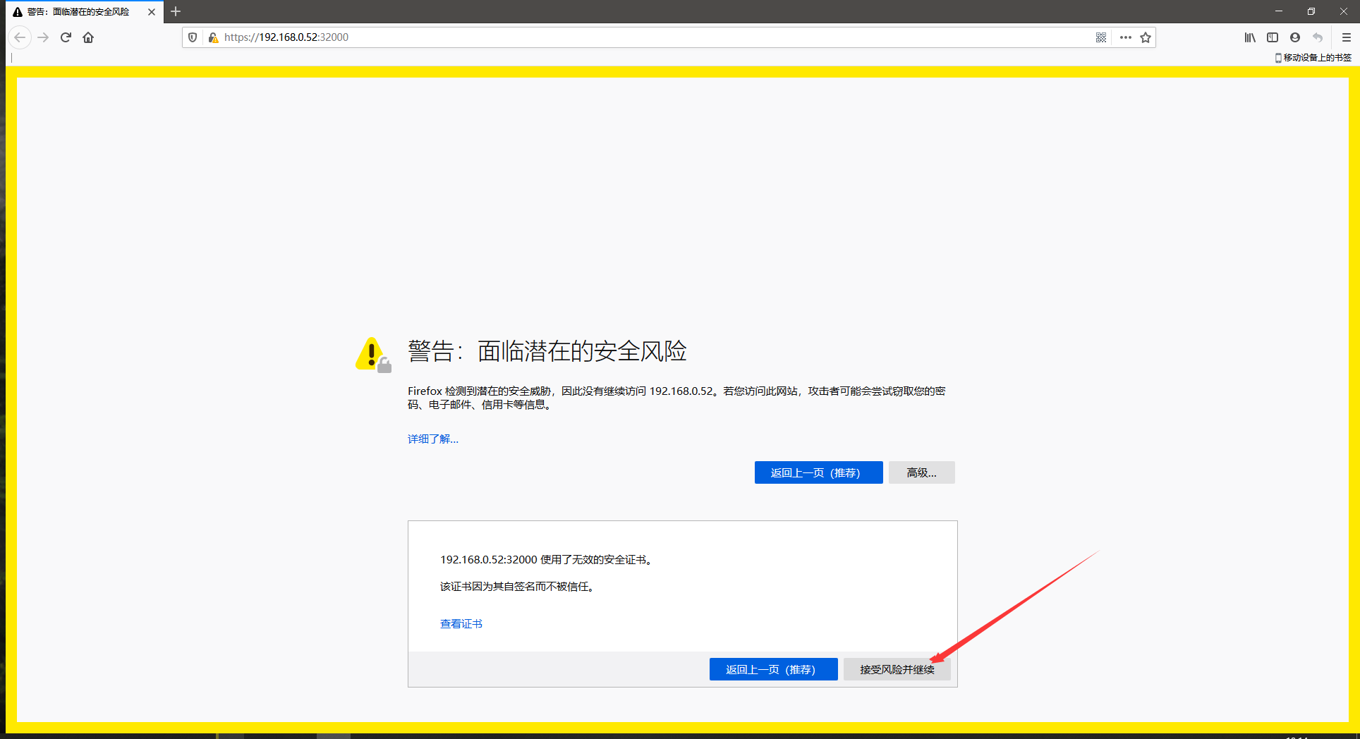Open the Firefox hamburger menu

pyautogui.click(x=1346, y=37)
